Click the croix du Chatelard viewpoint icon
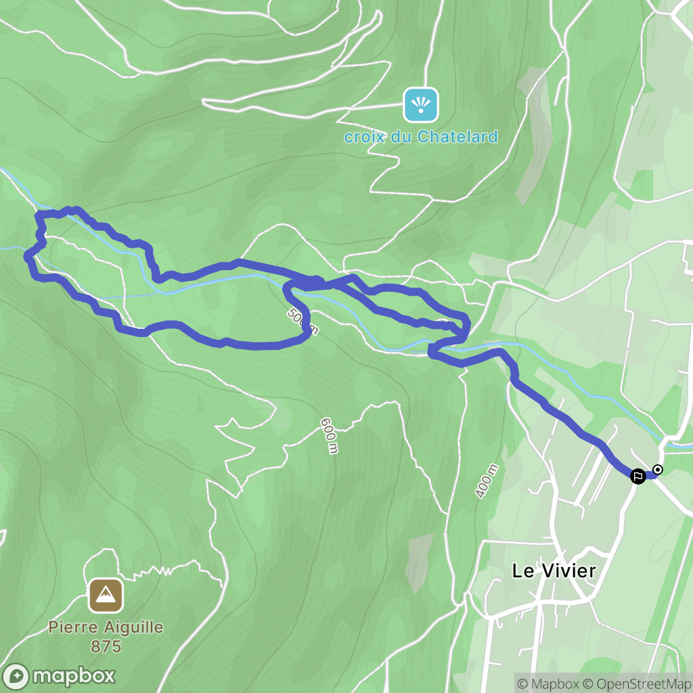This screenshot has width=693, height=693. (x=421, y=105)
